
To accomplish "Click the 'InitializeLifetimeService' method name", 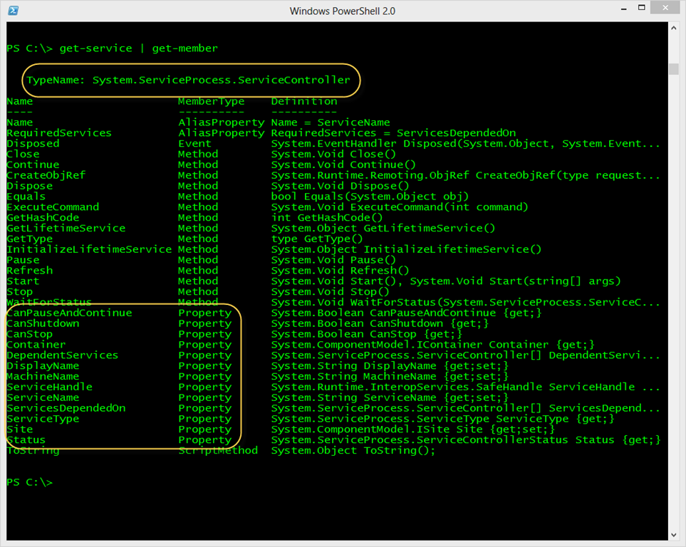I will 89,249.
